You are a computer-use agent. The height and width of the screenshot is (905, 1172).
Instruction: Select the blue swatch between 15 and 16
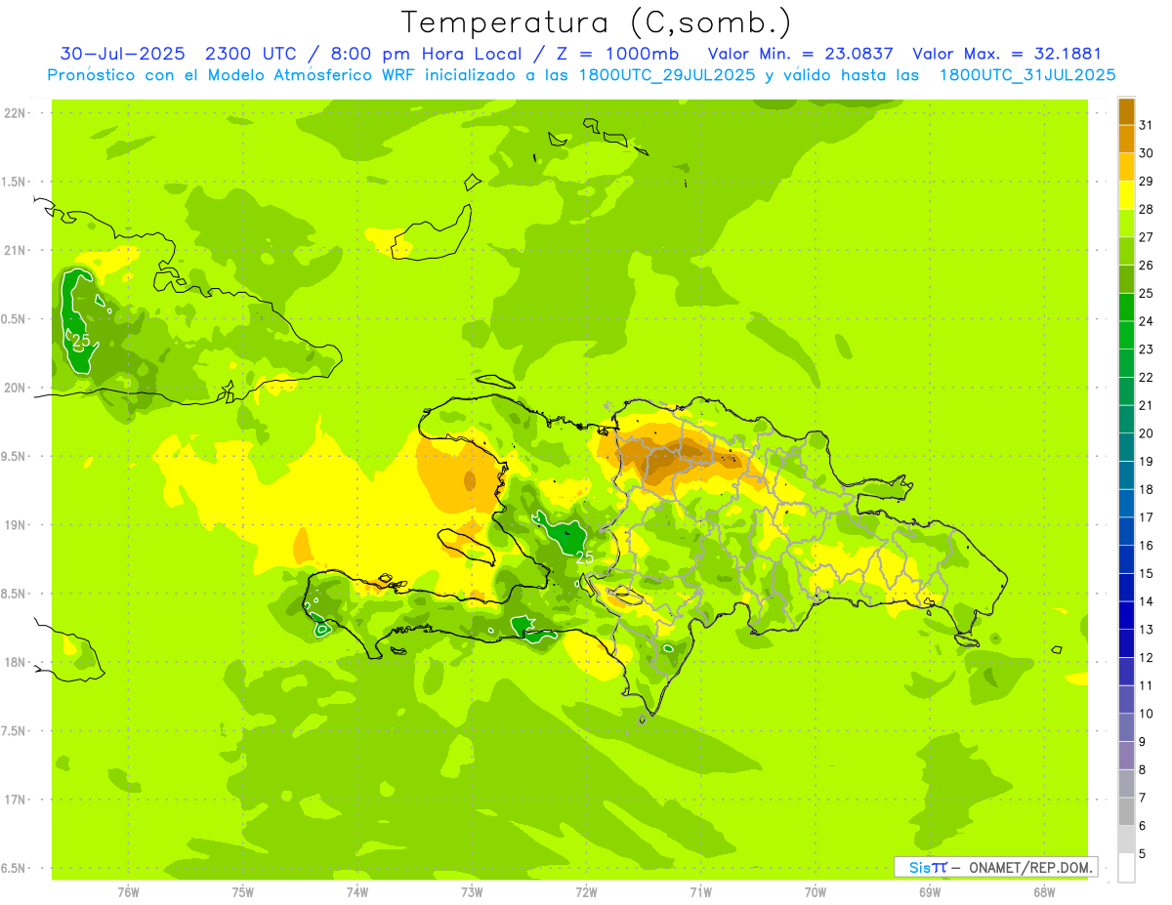(1126, 559)
